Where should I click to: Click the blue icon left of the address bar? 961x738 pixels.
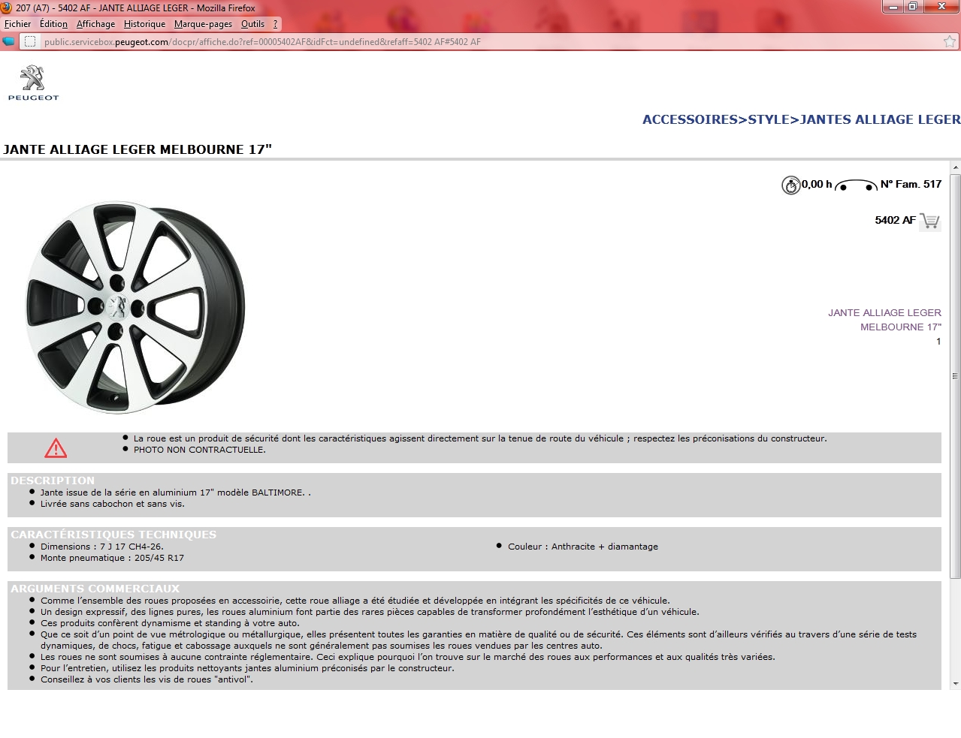click(x=9, y=42)
